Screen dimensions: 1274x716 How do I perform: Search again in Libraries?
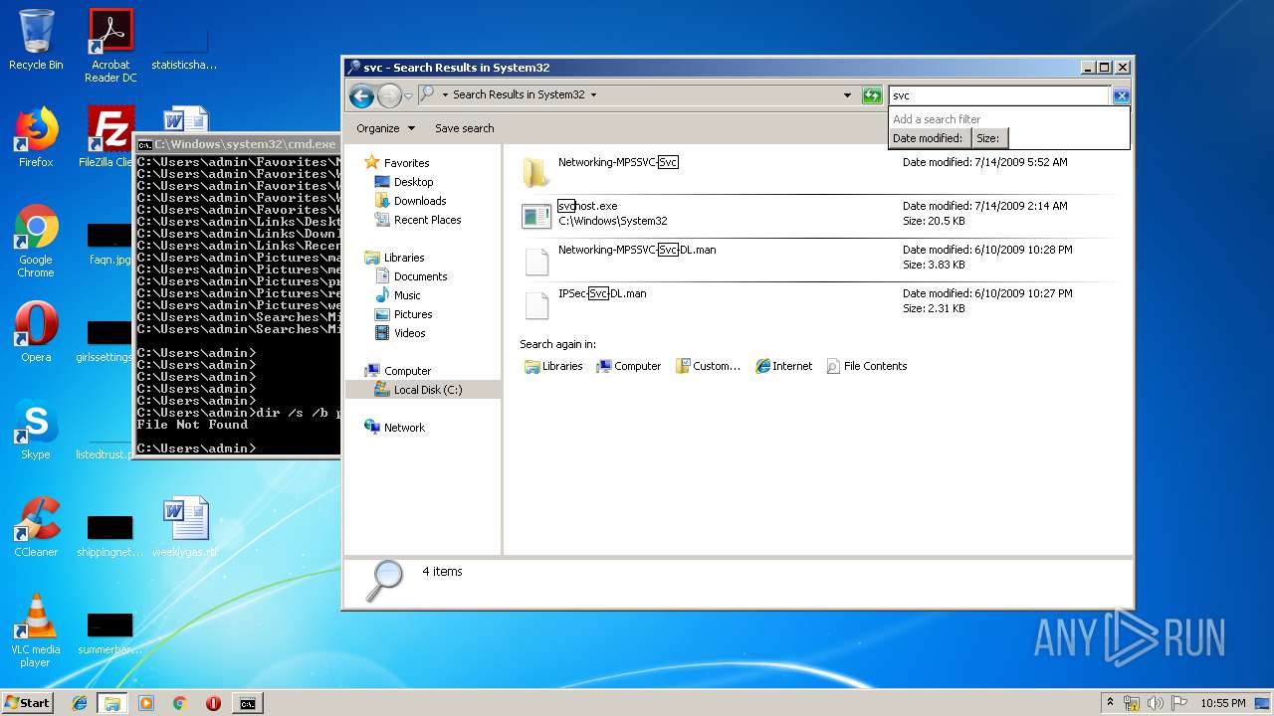553,366
